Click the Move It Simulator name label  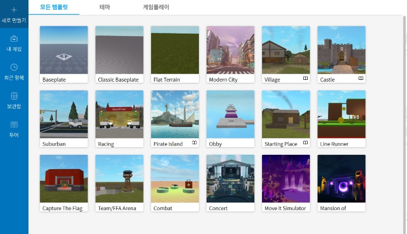tap(285, 208)
